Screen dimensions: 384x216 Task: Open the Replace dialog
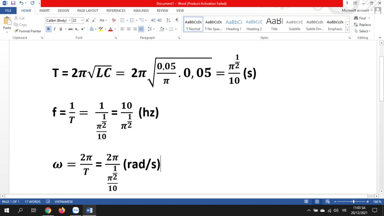tap(362, 24)
